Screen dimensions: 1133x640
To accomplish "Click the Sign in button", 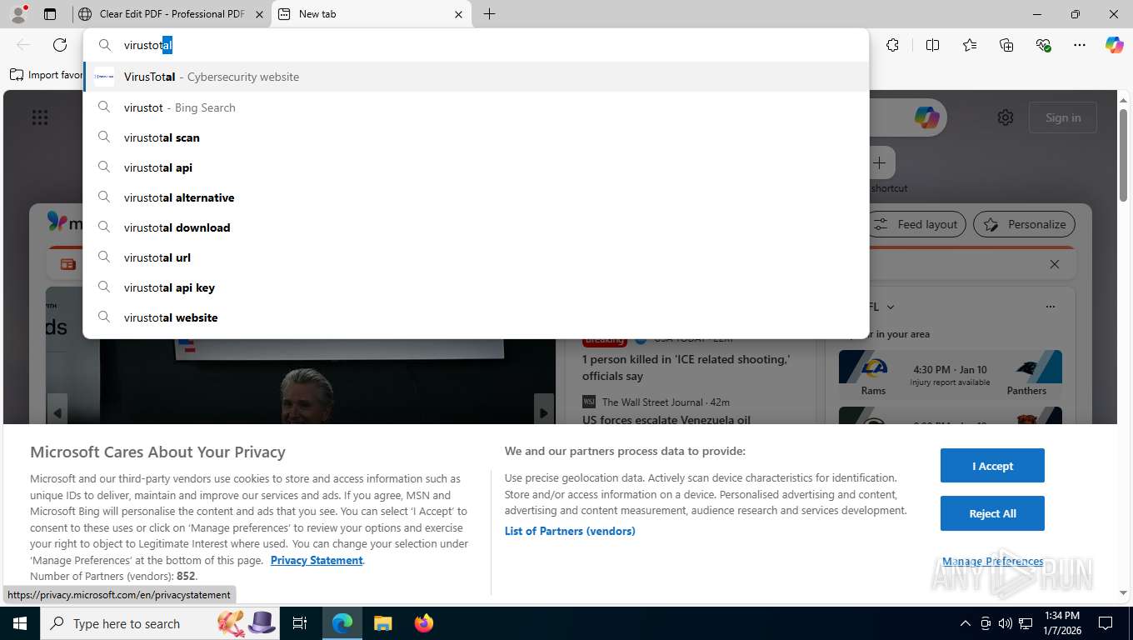I will click(x=1063, y=117).
